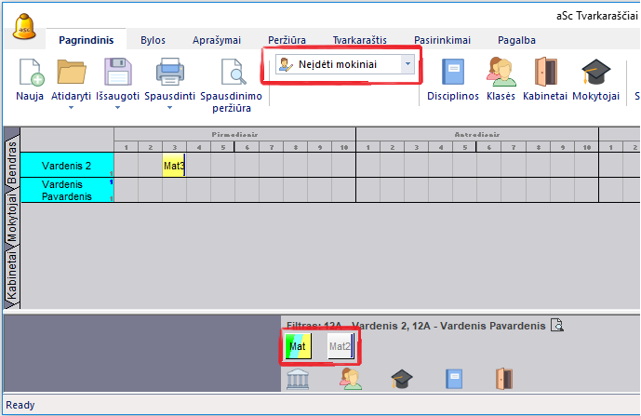Open the Kabinetai door icon
The height and width of the screenshot is (416, 641).
pos(545,73)
